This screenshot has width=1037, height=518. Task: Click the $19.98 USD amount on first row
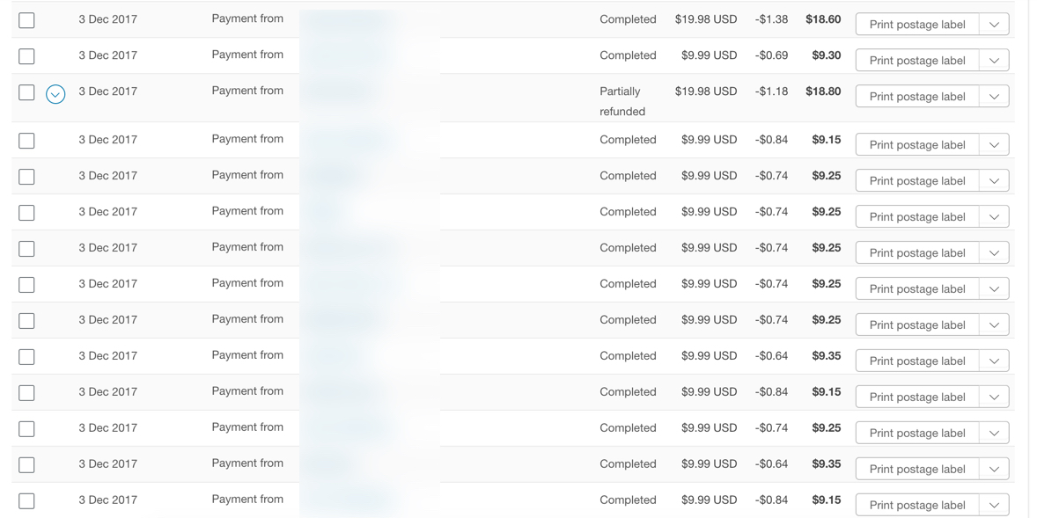click(x=706, y=19)
